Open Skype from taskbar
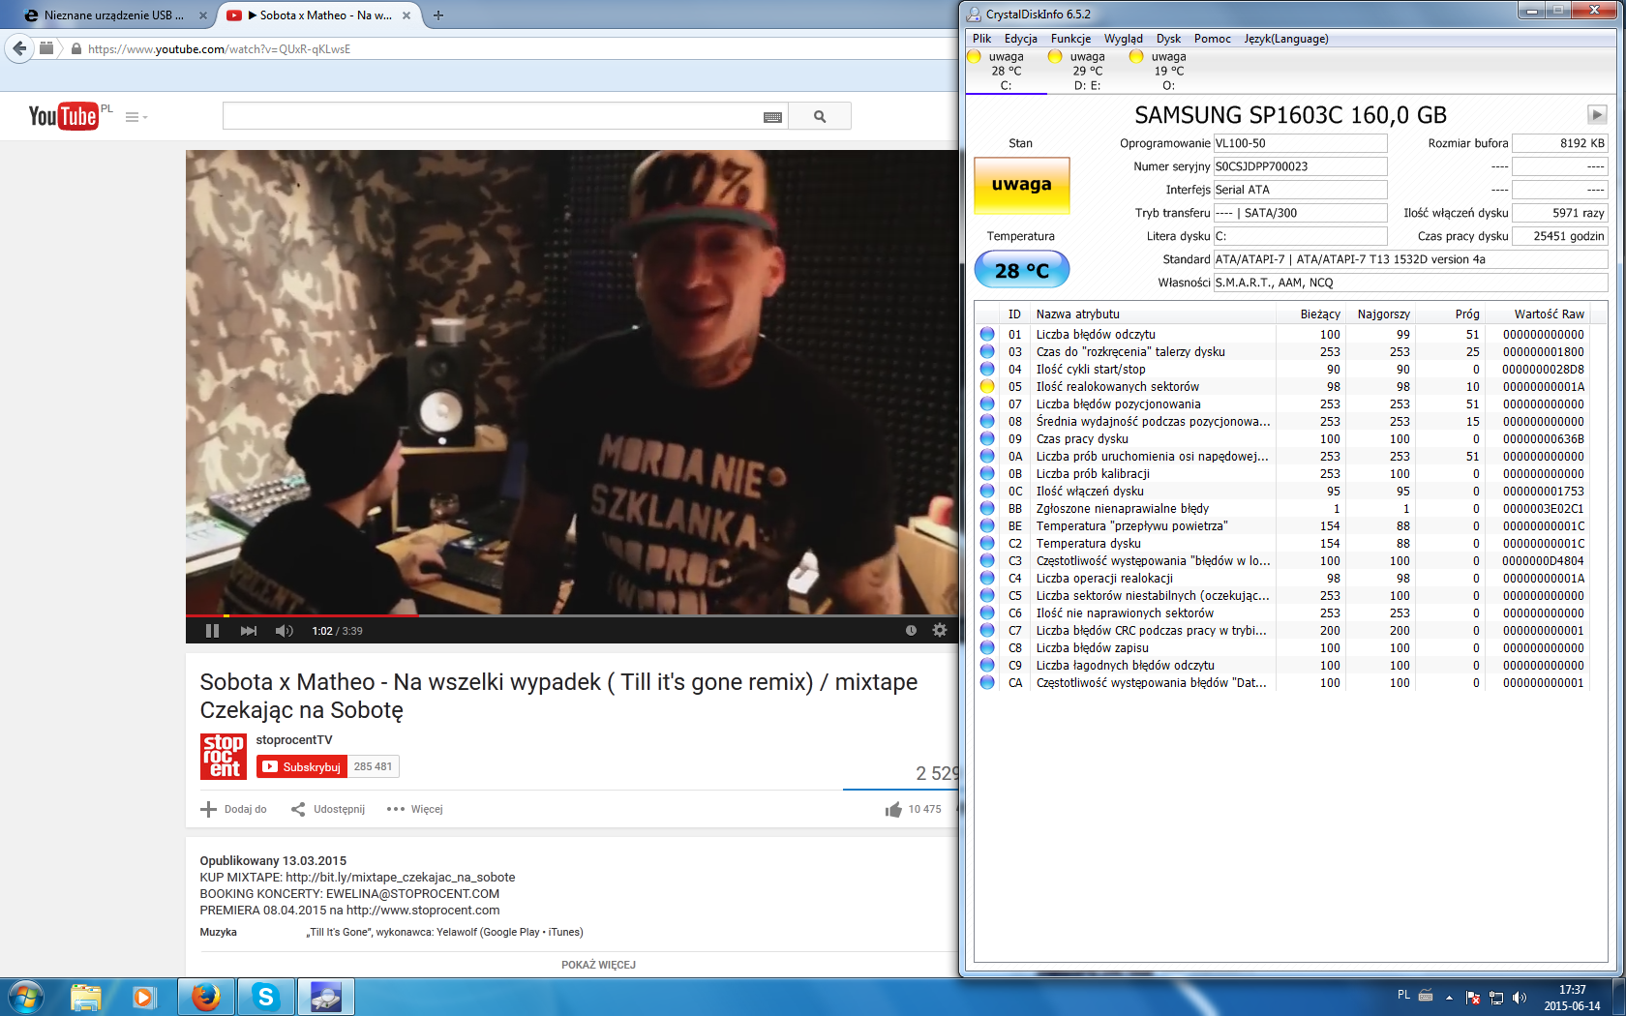 [265, 997]
